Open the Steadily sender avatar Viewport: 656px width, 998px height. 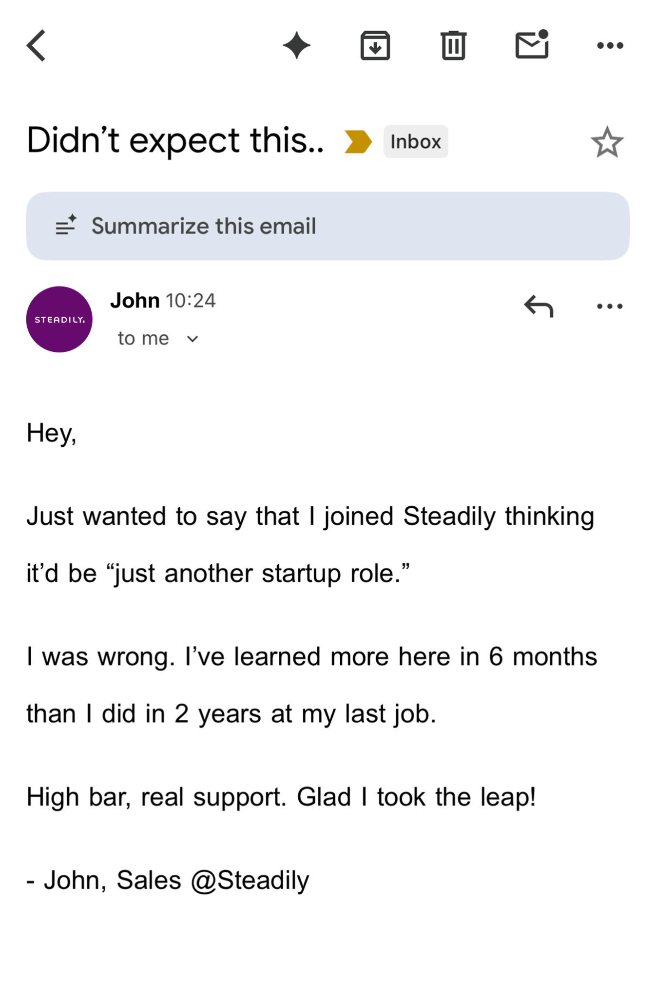(x=59, y=319)
